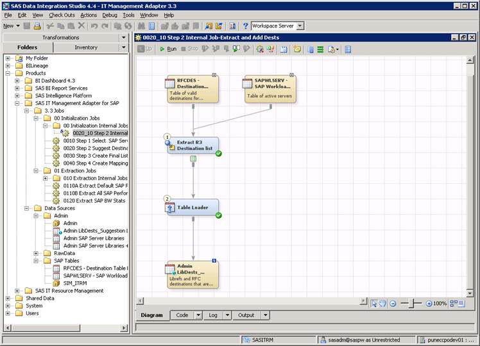The height and width of the screenshot is (346, 480).
Task: Open the Code tab dropdown arrow
Action: point(198,315)
